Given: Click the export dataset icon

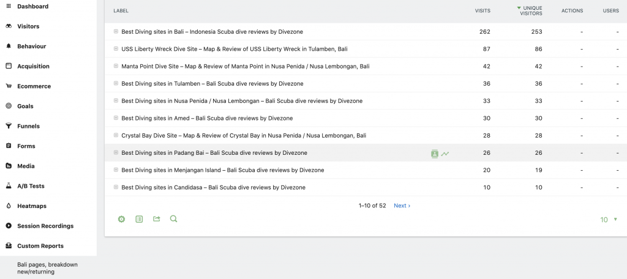Looking at the screenshot, I should pos(156,219).
